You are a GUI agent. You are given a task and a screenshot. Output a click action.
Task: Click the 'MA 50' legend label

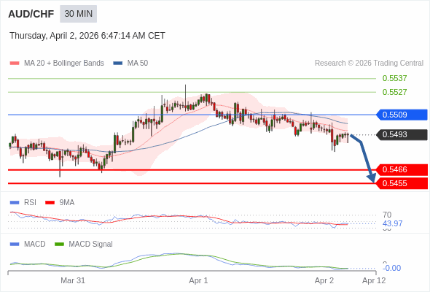tap(138, 64)
